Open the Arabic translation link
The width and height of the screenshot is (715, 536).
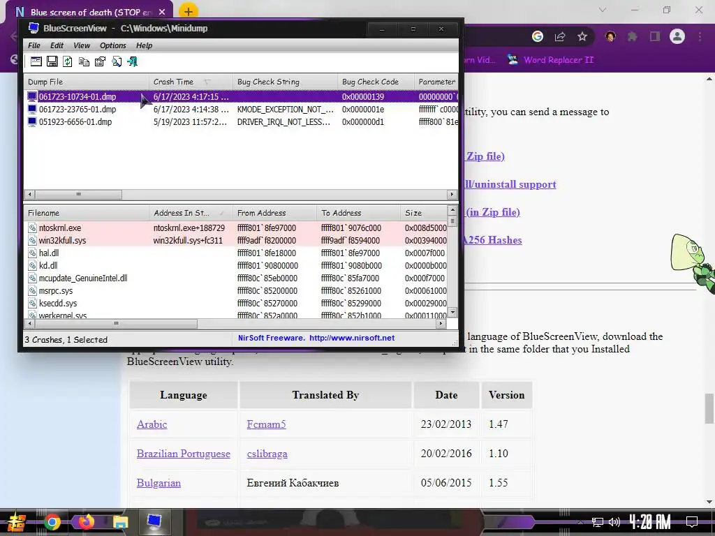(152, 424)
